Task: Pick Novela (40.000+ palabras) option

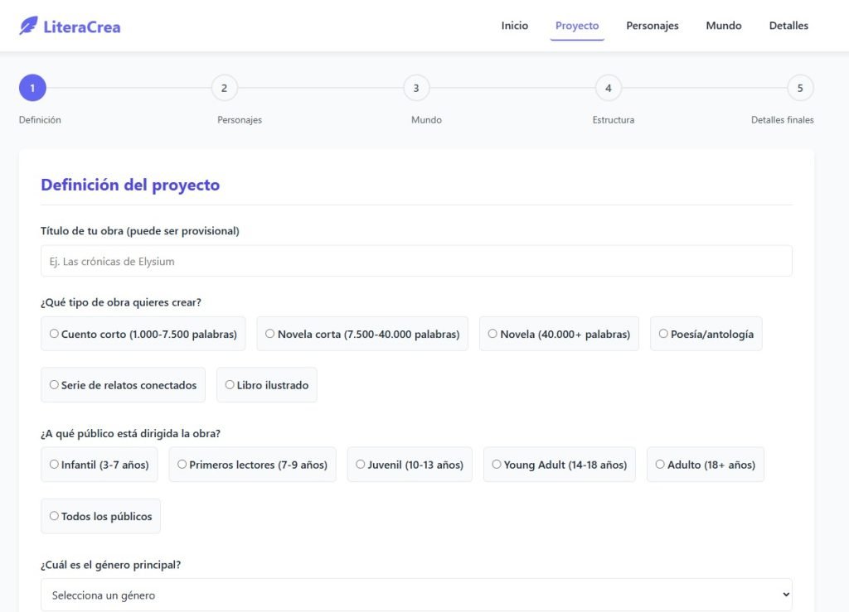Action: 492,334
